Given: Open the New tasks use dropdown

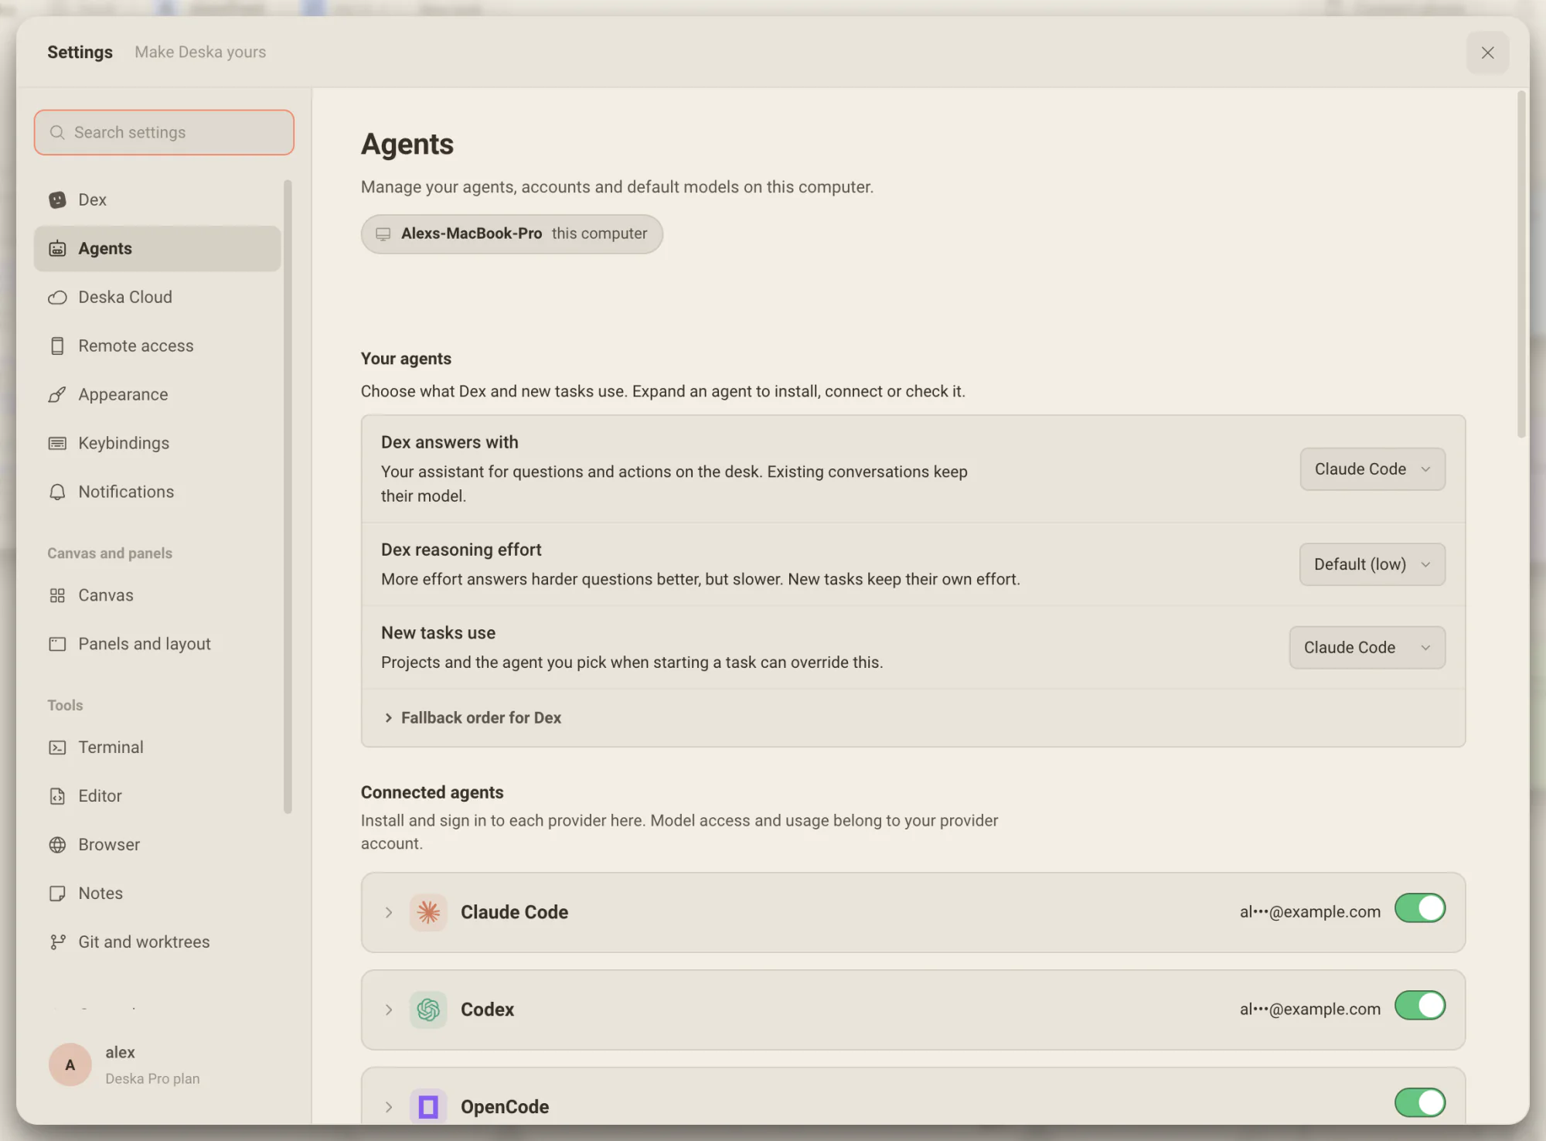Looking at the screenshot, I should point(1367,648).
